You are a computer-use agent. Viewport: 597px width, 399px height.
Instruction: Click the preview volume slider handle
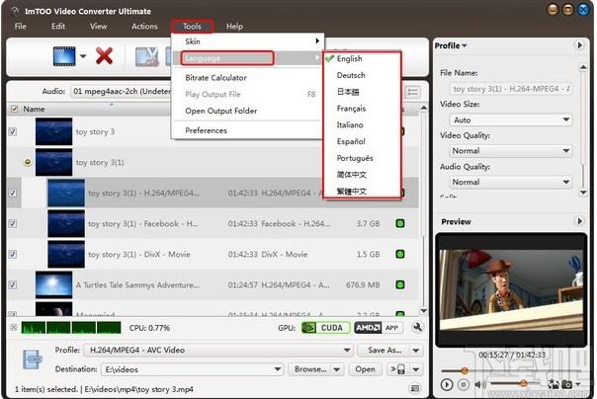pyautogui.click(x=524, y=383)
